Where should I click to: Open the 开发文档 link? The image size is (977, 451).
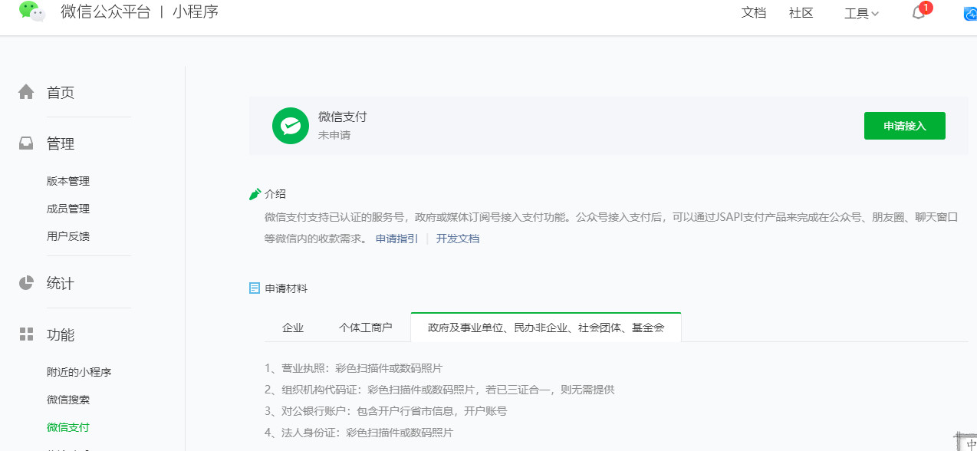pyautogui.click(x=458, y=239)
